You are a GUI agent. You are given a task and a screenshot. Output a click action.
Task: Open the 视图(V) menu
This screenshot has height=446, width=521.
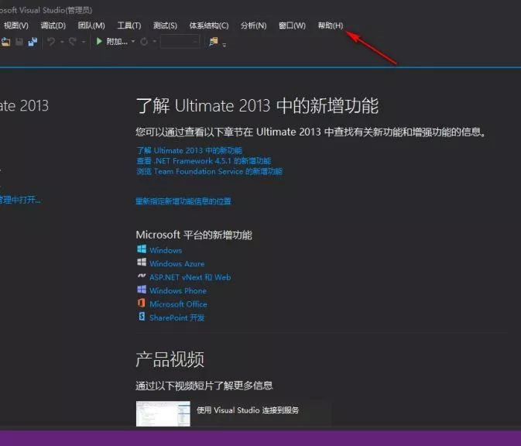16,26
